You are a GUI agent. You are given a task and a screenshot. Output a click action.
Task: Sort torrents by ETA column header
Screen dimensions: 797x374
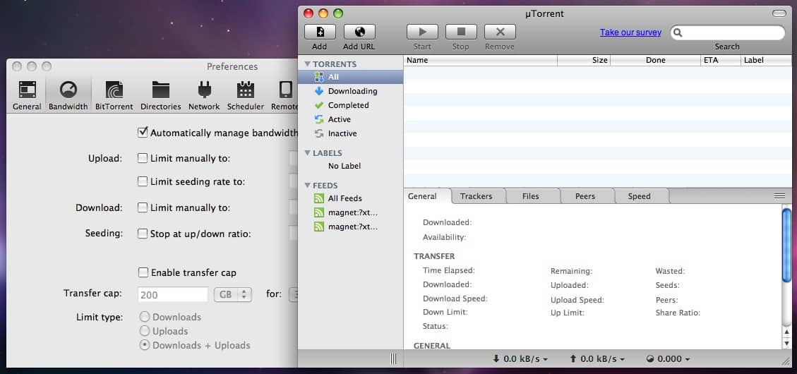click(720, 60)
